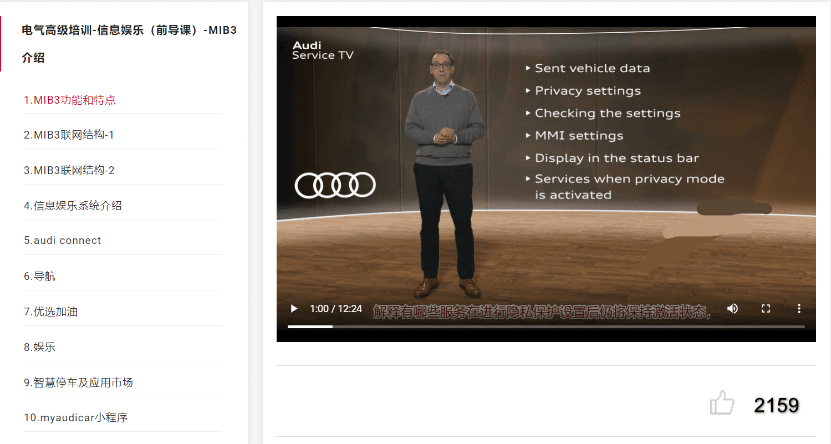This screenshot has width=831, height=444.
Task: Open lesson 9.智慧停车及应用市场
Action: point(78,383)
